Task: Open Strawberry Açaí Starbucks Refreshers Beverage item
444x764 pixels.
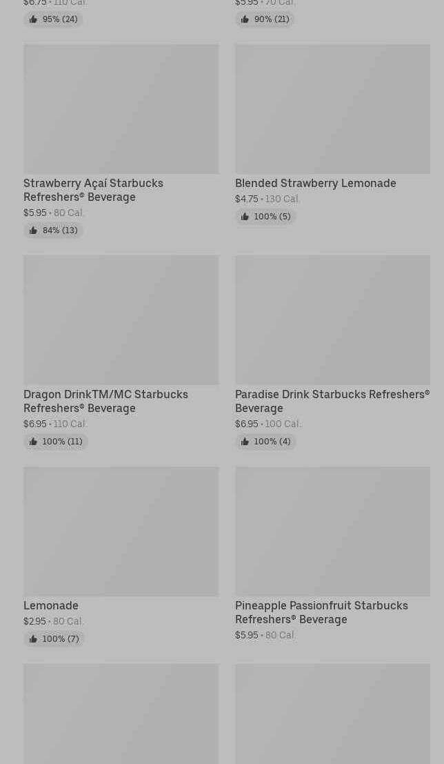Action: tap(93, 190)
